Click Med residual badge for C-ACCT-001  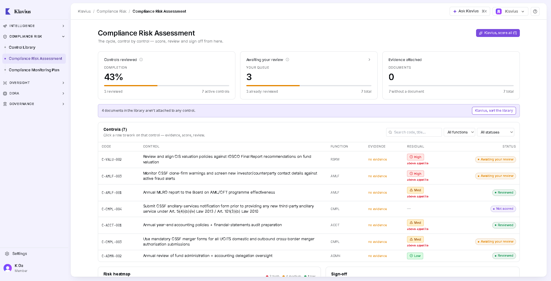415,223
